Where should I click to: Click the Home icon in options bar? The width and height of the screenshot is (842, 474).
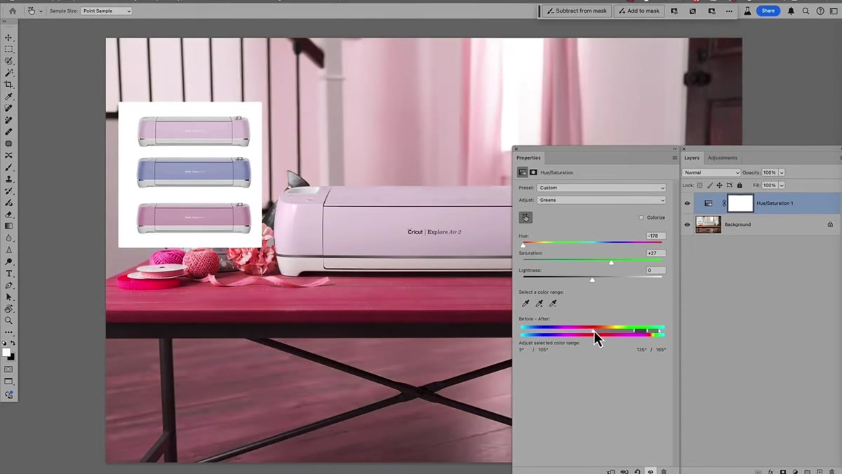[12, 11]
